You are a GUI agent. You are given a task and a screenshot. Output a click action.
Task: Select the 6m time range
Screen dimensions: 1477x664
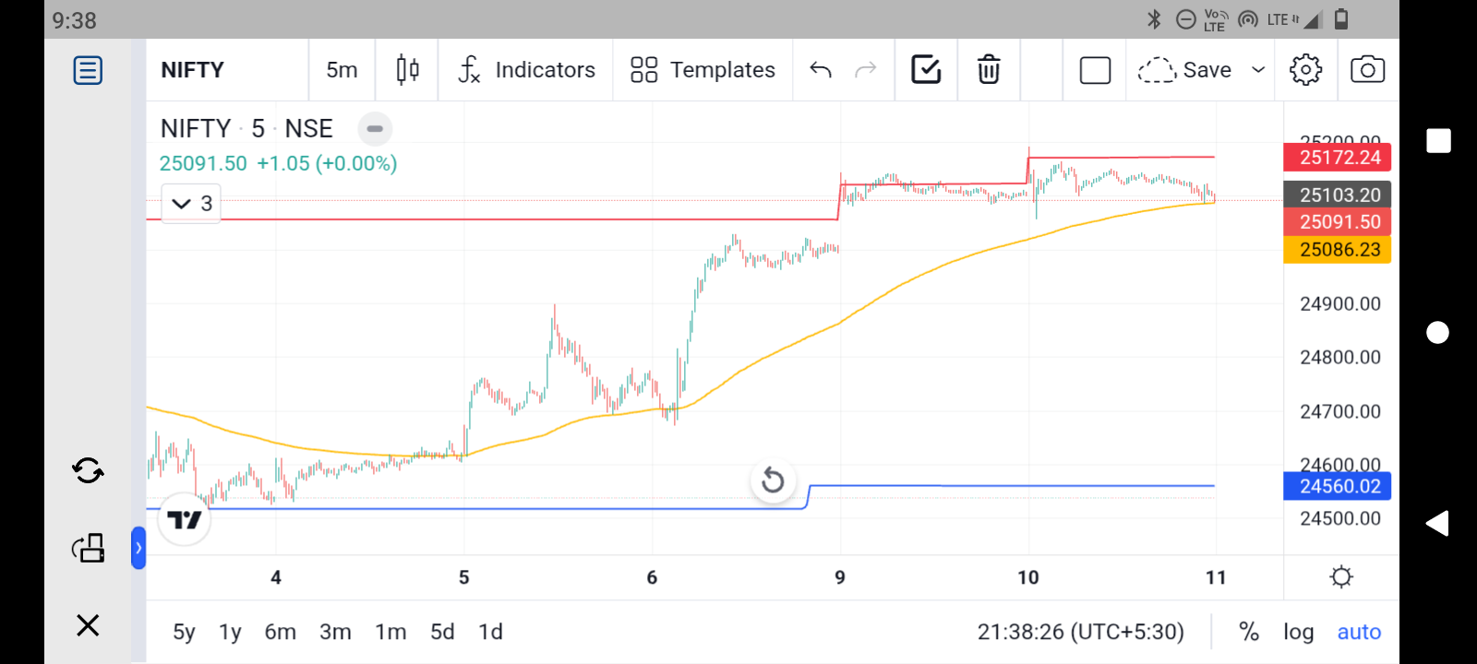(281, 632)
